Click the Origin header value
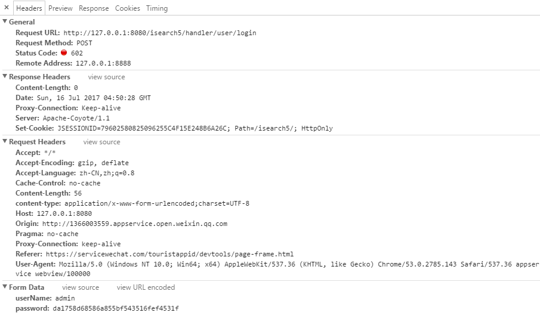Screen dimensions: 540x319 tap(135, 224)
